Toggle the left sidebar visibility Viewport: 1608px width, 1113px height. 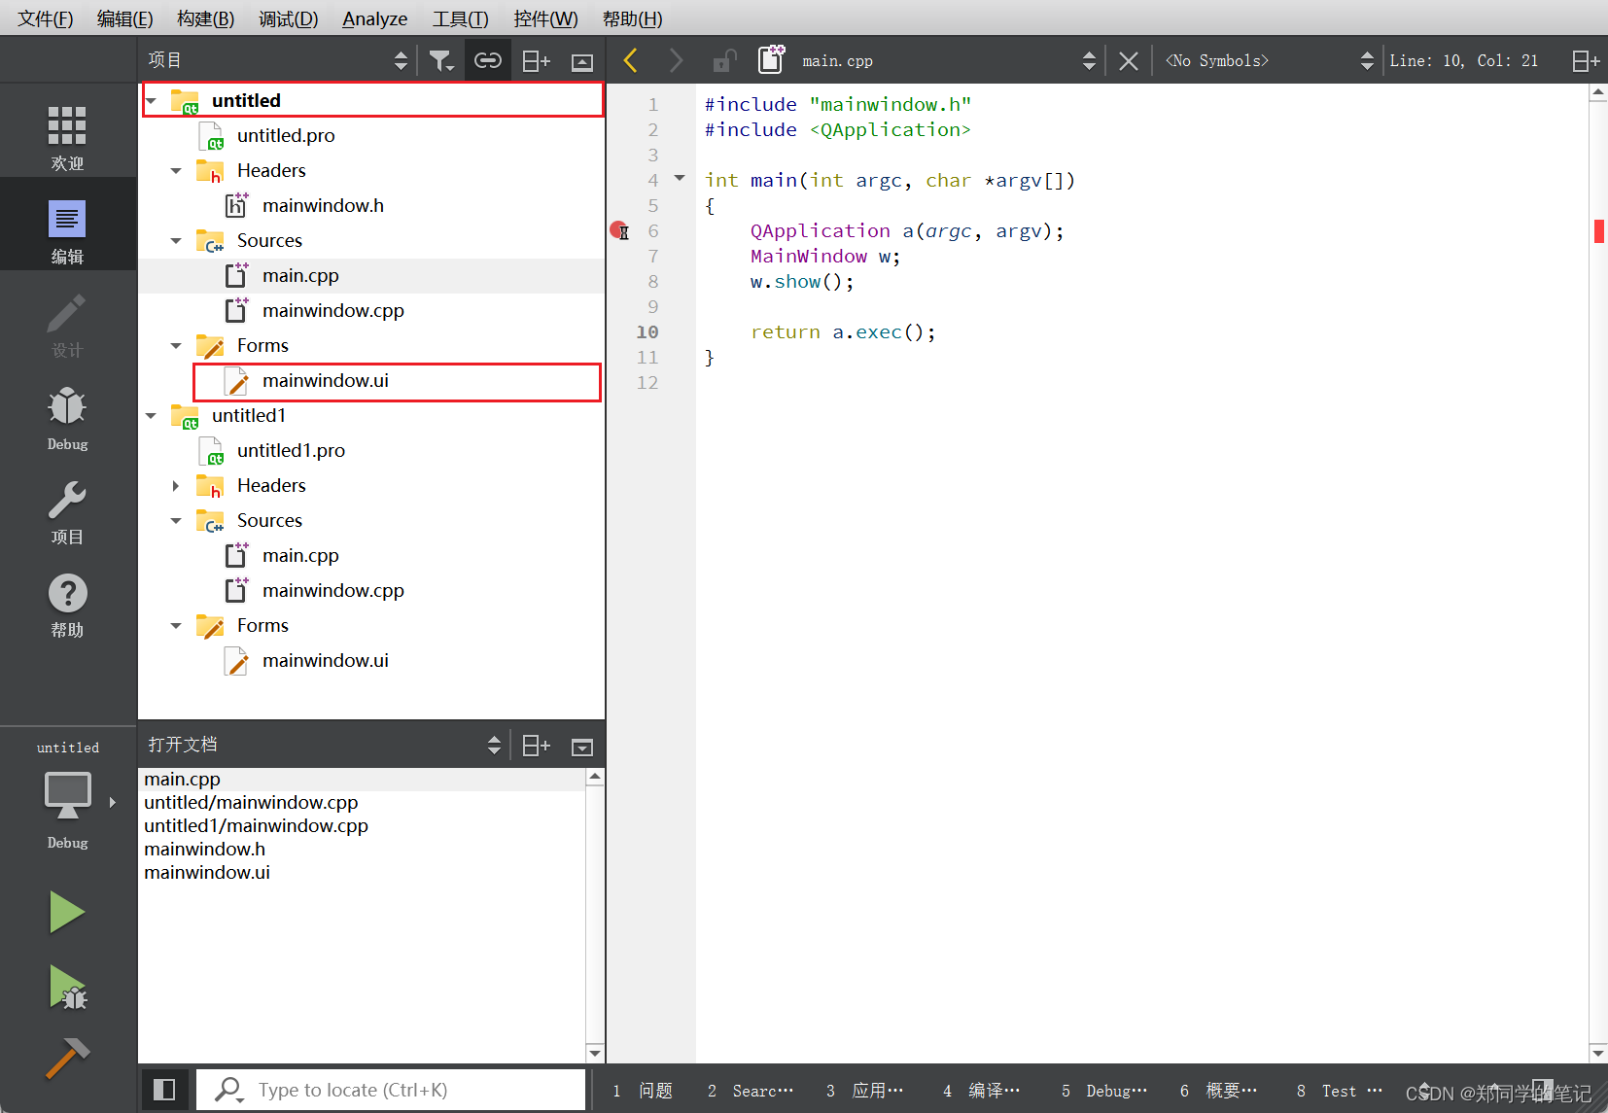coord(164,1089)
